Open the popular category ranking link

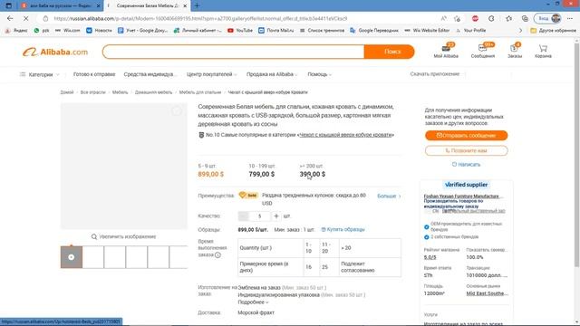tap(345, 135)
